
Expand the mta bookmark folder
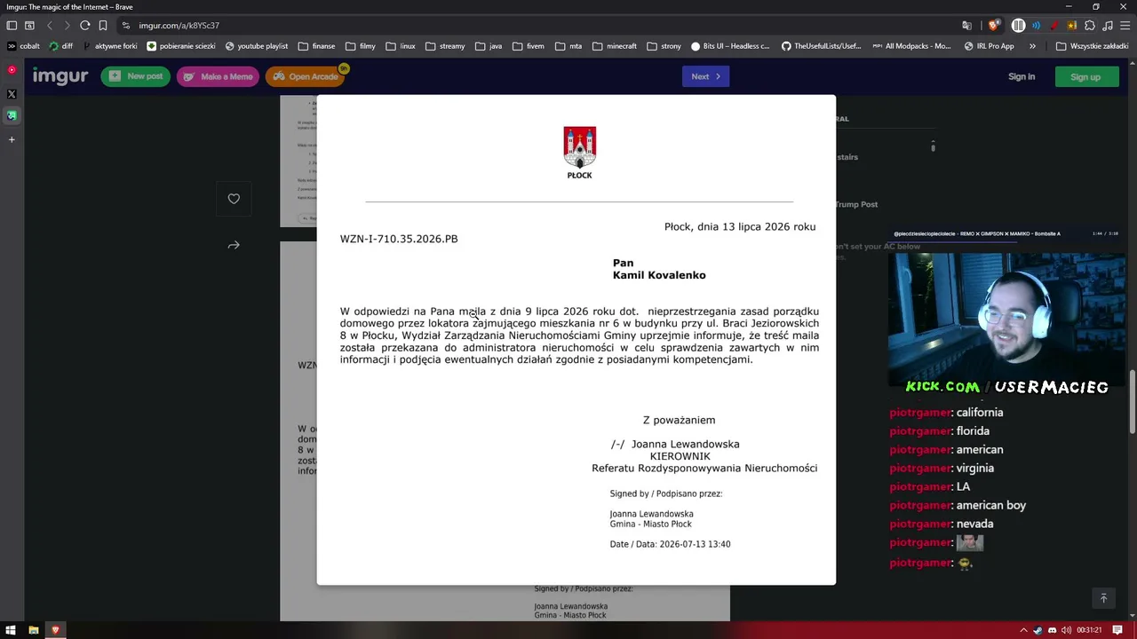tap(568, 46)
